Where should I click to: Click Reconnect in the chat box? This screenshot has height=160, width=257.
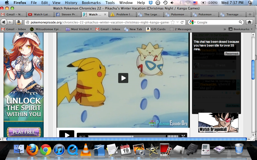pos(232,53)
